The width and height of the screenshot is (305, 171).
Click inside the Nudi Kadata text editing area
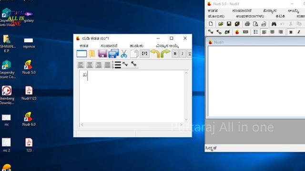(132, 96)
